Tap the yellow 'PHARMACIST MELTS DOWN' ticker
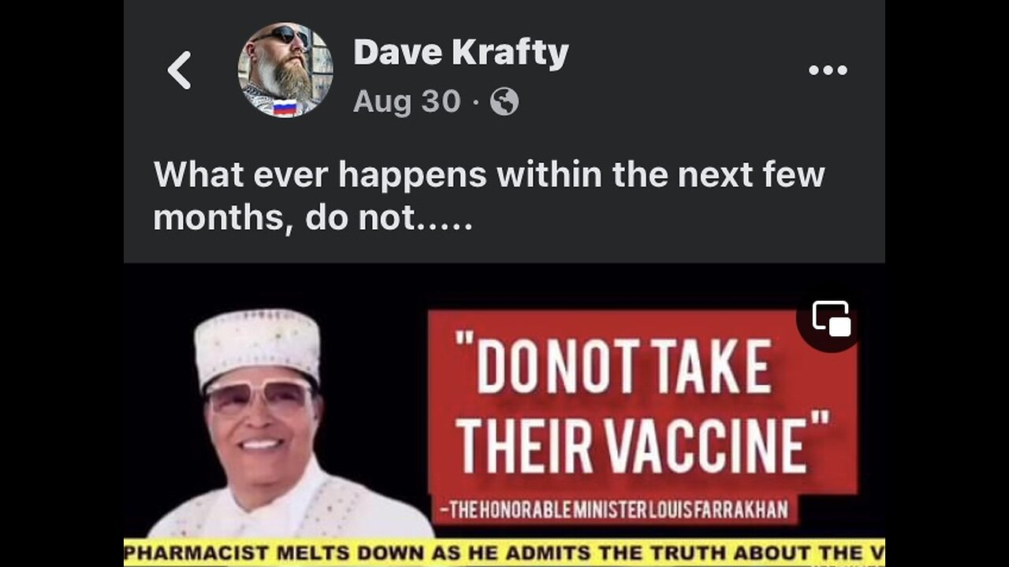 [x=504, y=552]
